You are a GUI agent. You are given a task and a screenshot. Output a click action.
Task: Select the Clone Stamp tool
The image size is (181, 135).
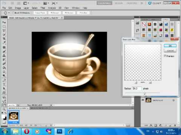[x=4, y=55]
